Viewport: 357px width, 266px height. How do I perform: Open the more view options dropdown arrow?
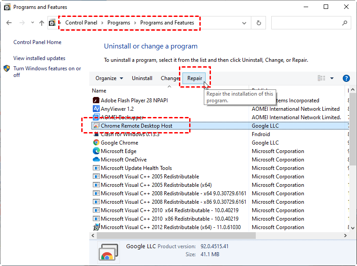[332, 78]
